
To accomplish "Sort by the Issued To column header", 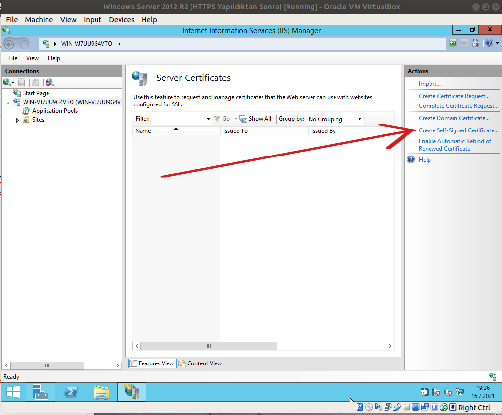I will coord(264,131).
